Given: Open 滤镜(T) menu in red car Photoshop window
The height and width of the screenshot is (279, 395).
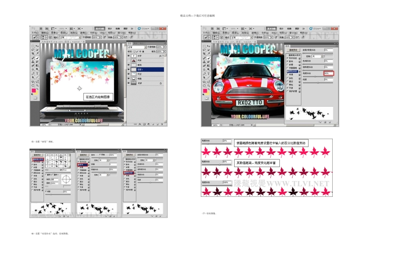Looking at the screenshot, I should pos(255,33).
